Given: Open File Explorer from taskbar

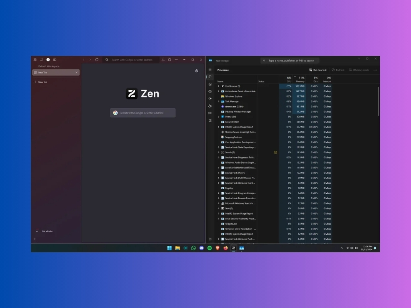Looking at the screenshot, I should click(177, 248).
